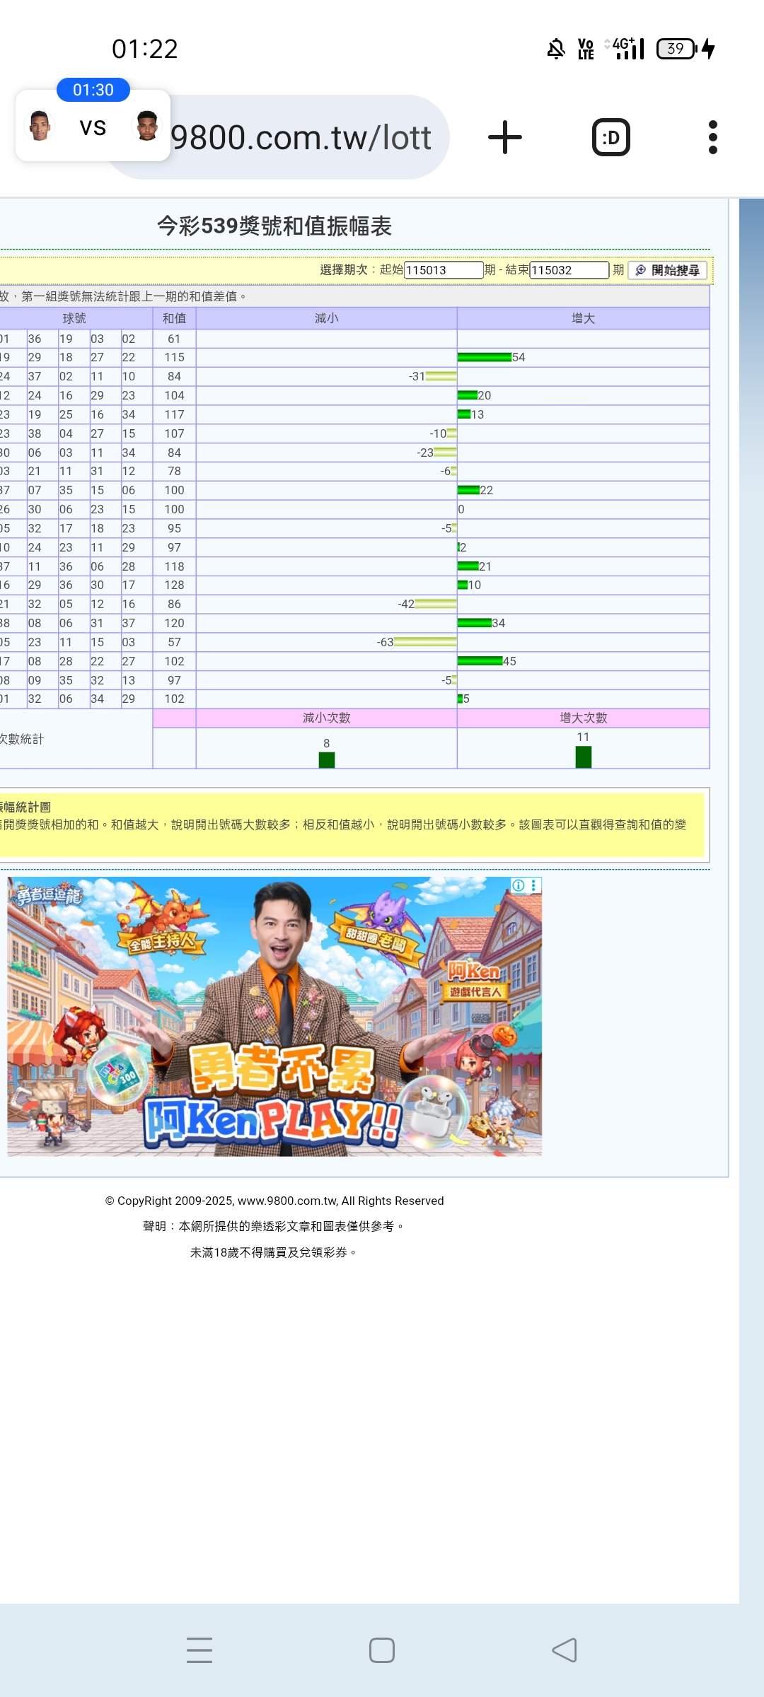This screenshot has height=1697, width=764.
Task: Focus the 起始 period input field
Action: (x=443, y=270)
